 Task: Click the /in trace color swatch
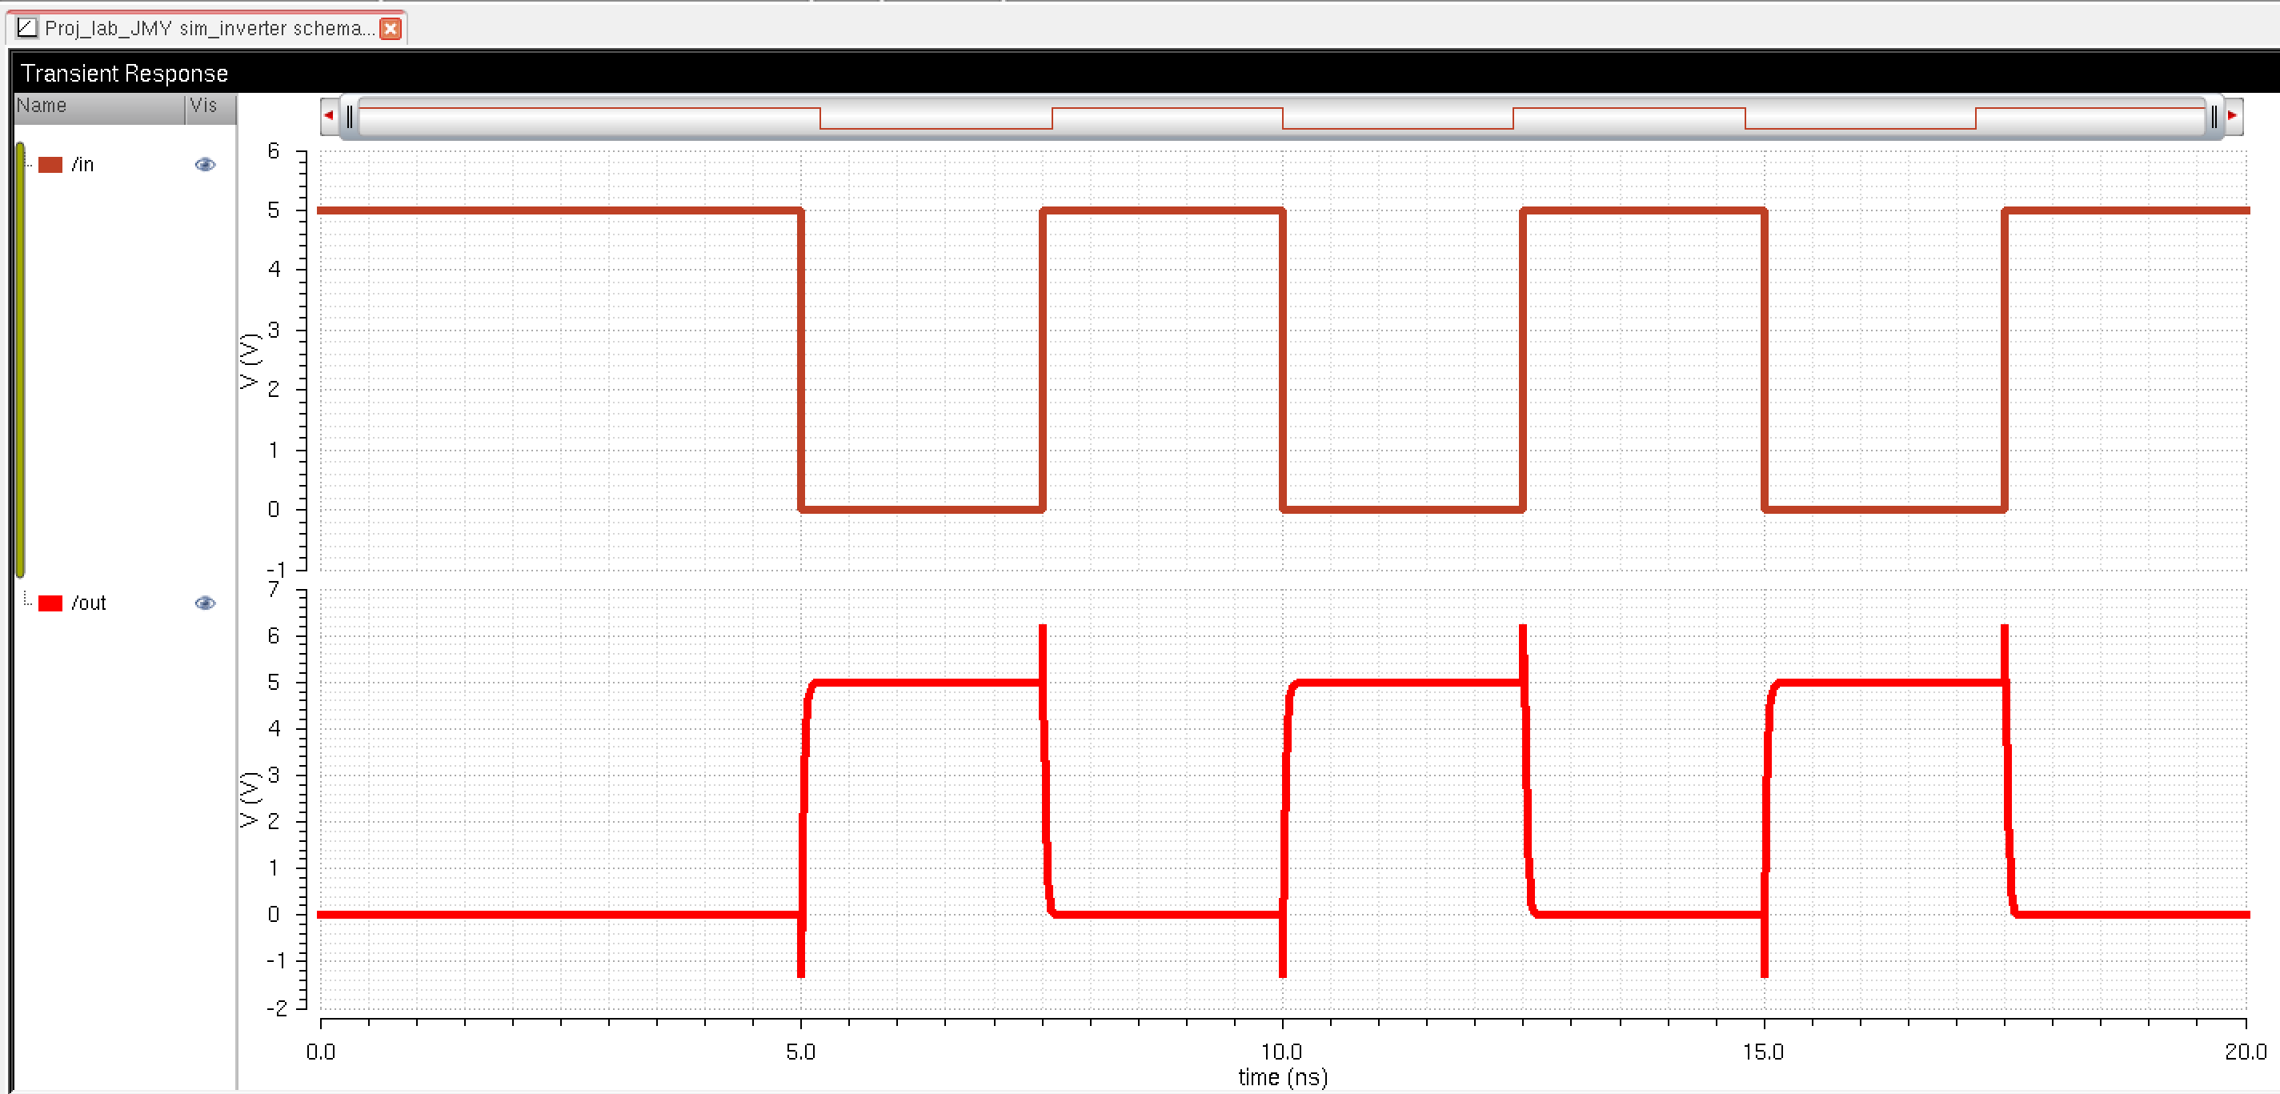click(x=50, y=165)
